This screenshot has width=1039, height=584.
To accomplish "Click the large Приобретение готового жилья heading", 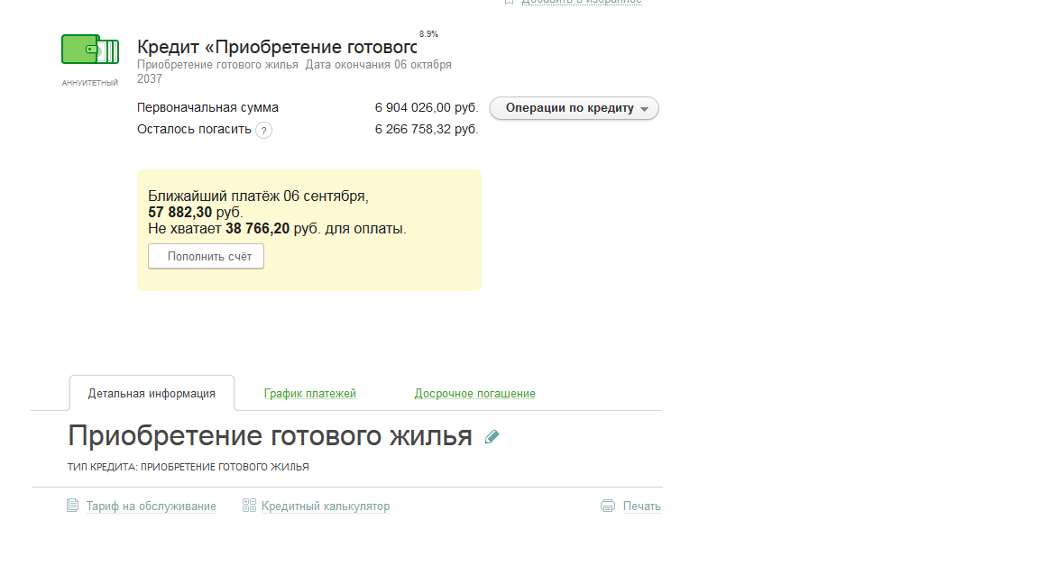I will (270, 436).
